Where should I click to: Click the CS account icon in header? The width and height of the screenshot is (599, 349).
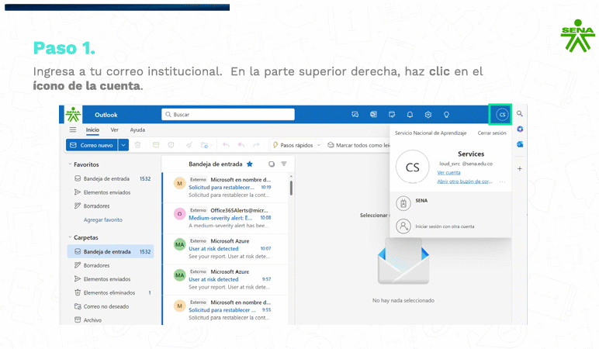tap(501, 115)
